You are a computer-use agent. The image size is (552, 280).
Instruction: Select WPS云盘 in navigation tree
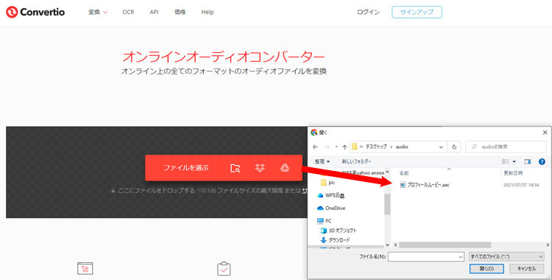click(x=331, y=195)
